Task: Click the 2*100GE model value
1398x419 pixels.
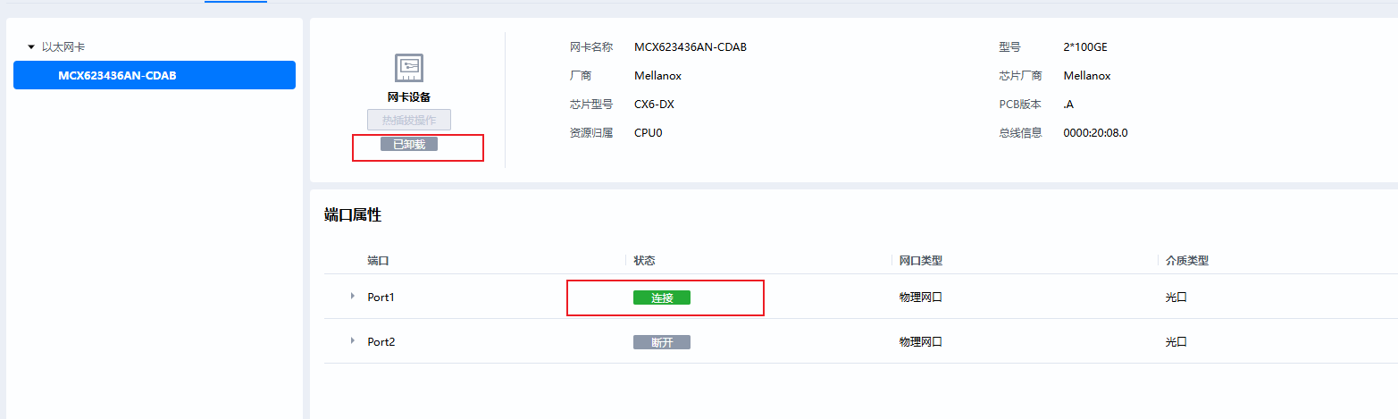Action: click(1085, 47)
